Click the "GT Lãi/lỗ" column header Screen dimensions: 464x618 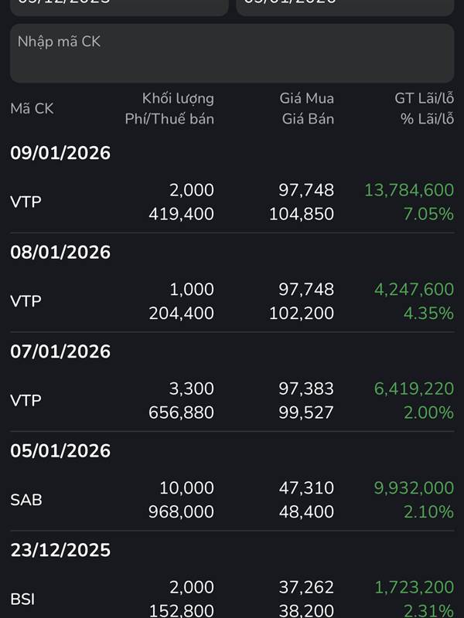424,98
